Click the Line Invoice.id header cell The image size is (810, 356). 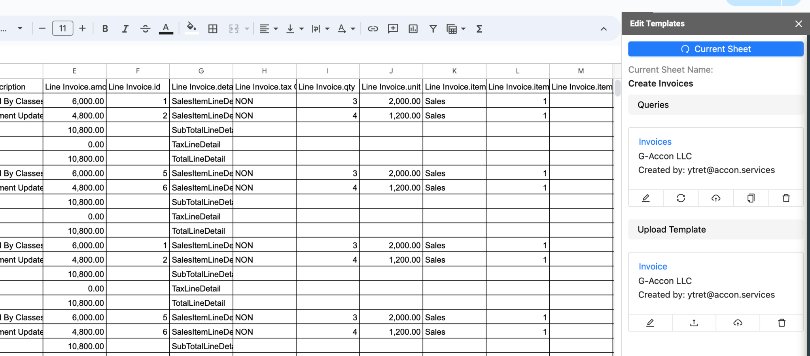138,87
